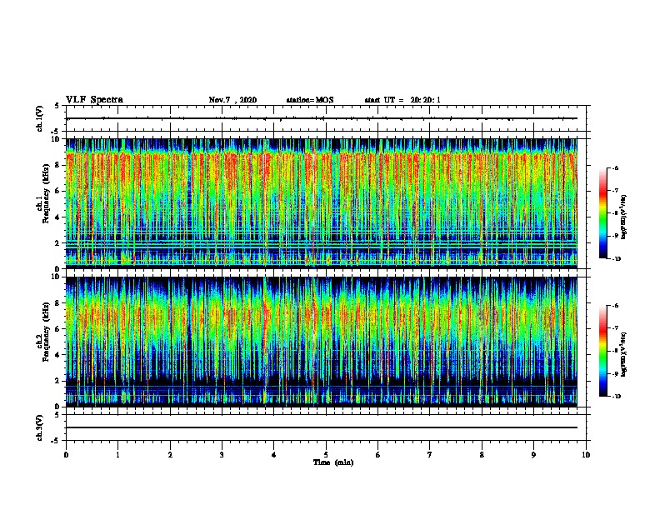The width and height of the screenshot is (660, 510).
Task: Click the "-10" label on ch.1 color scale
Action: [617, 259]
